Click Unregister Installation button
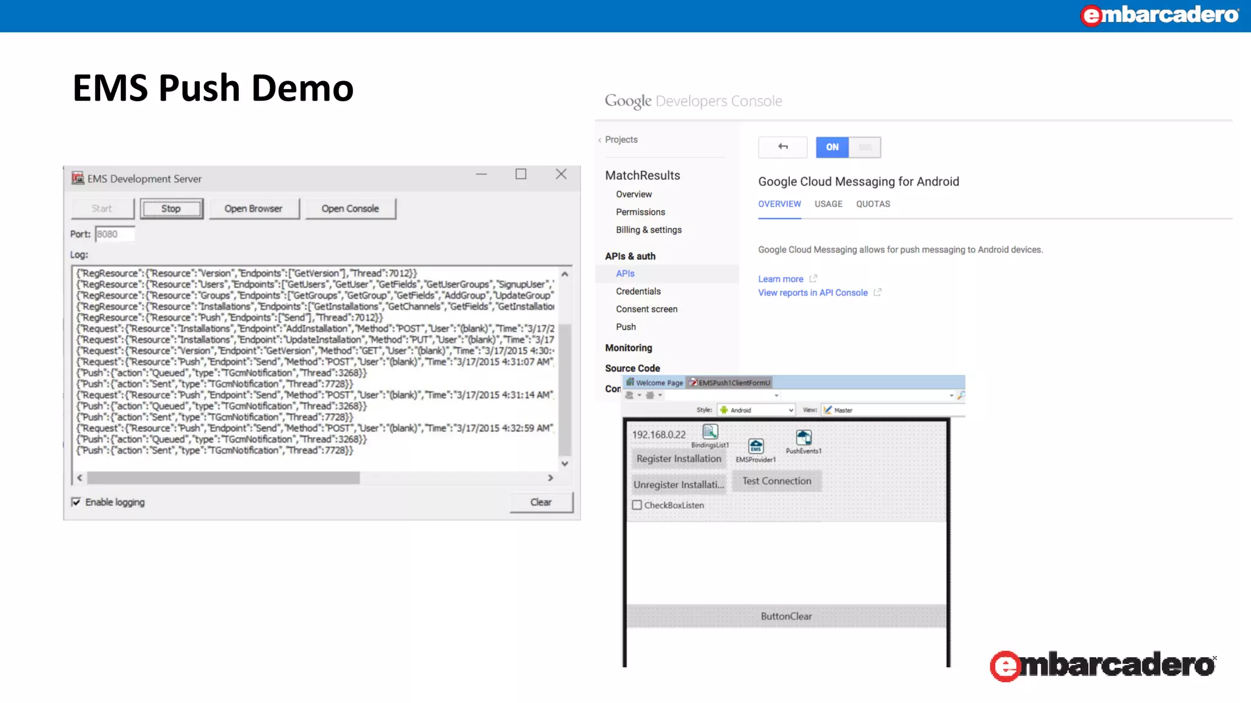Viewport: 1251px width, 703px height. 679,485
